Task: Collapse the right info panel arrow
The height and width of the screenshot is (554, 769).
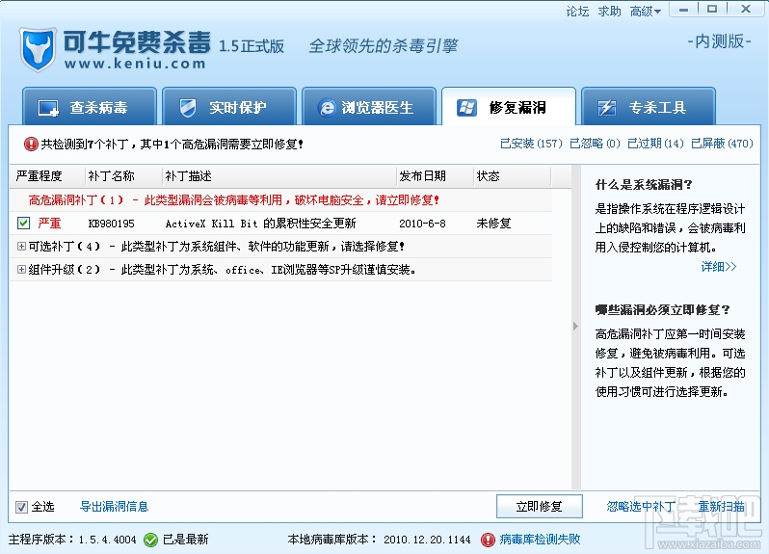Action: (x=575, y=326)
